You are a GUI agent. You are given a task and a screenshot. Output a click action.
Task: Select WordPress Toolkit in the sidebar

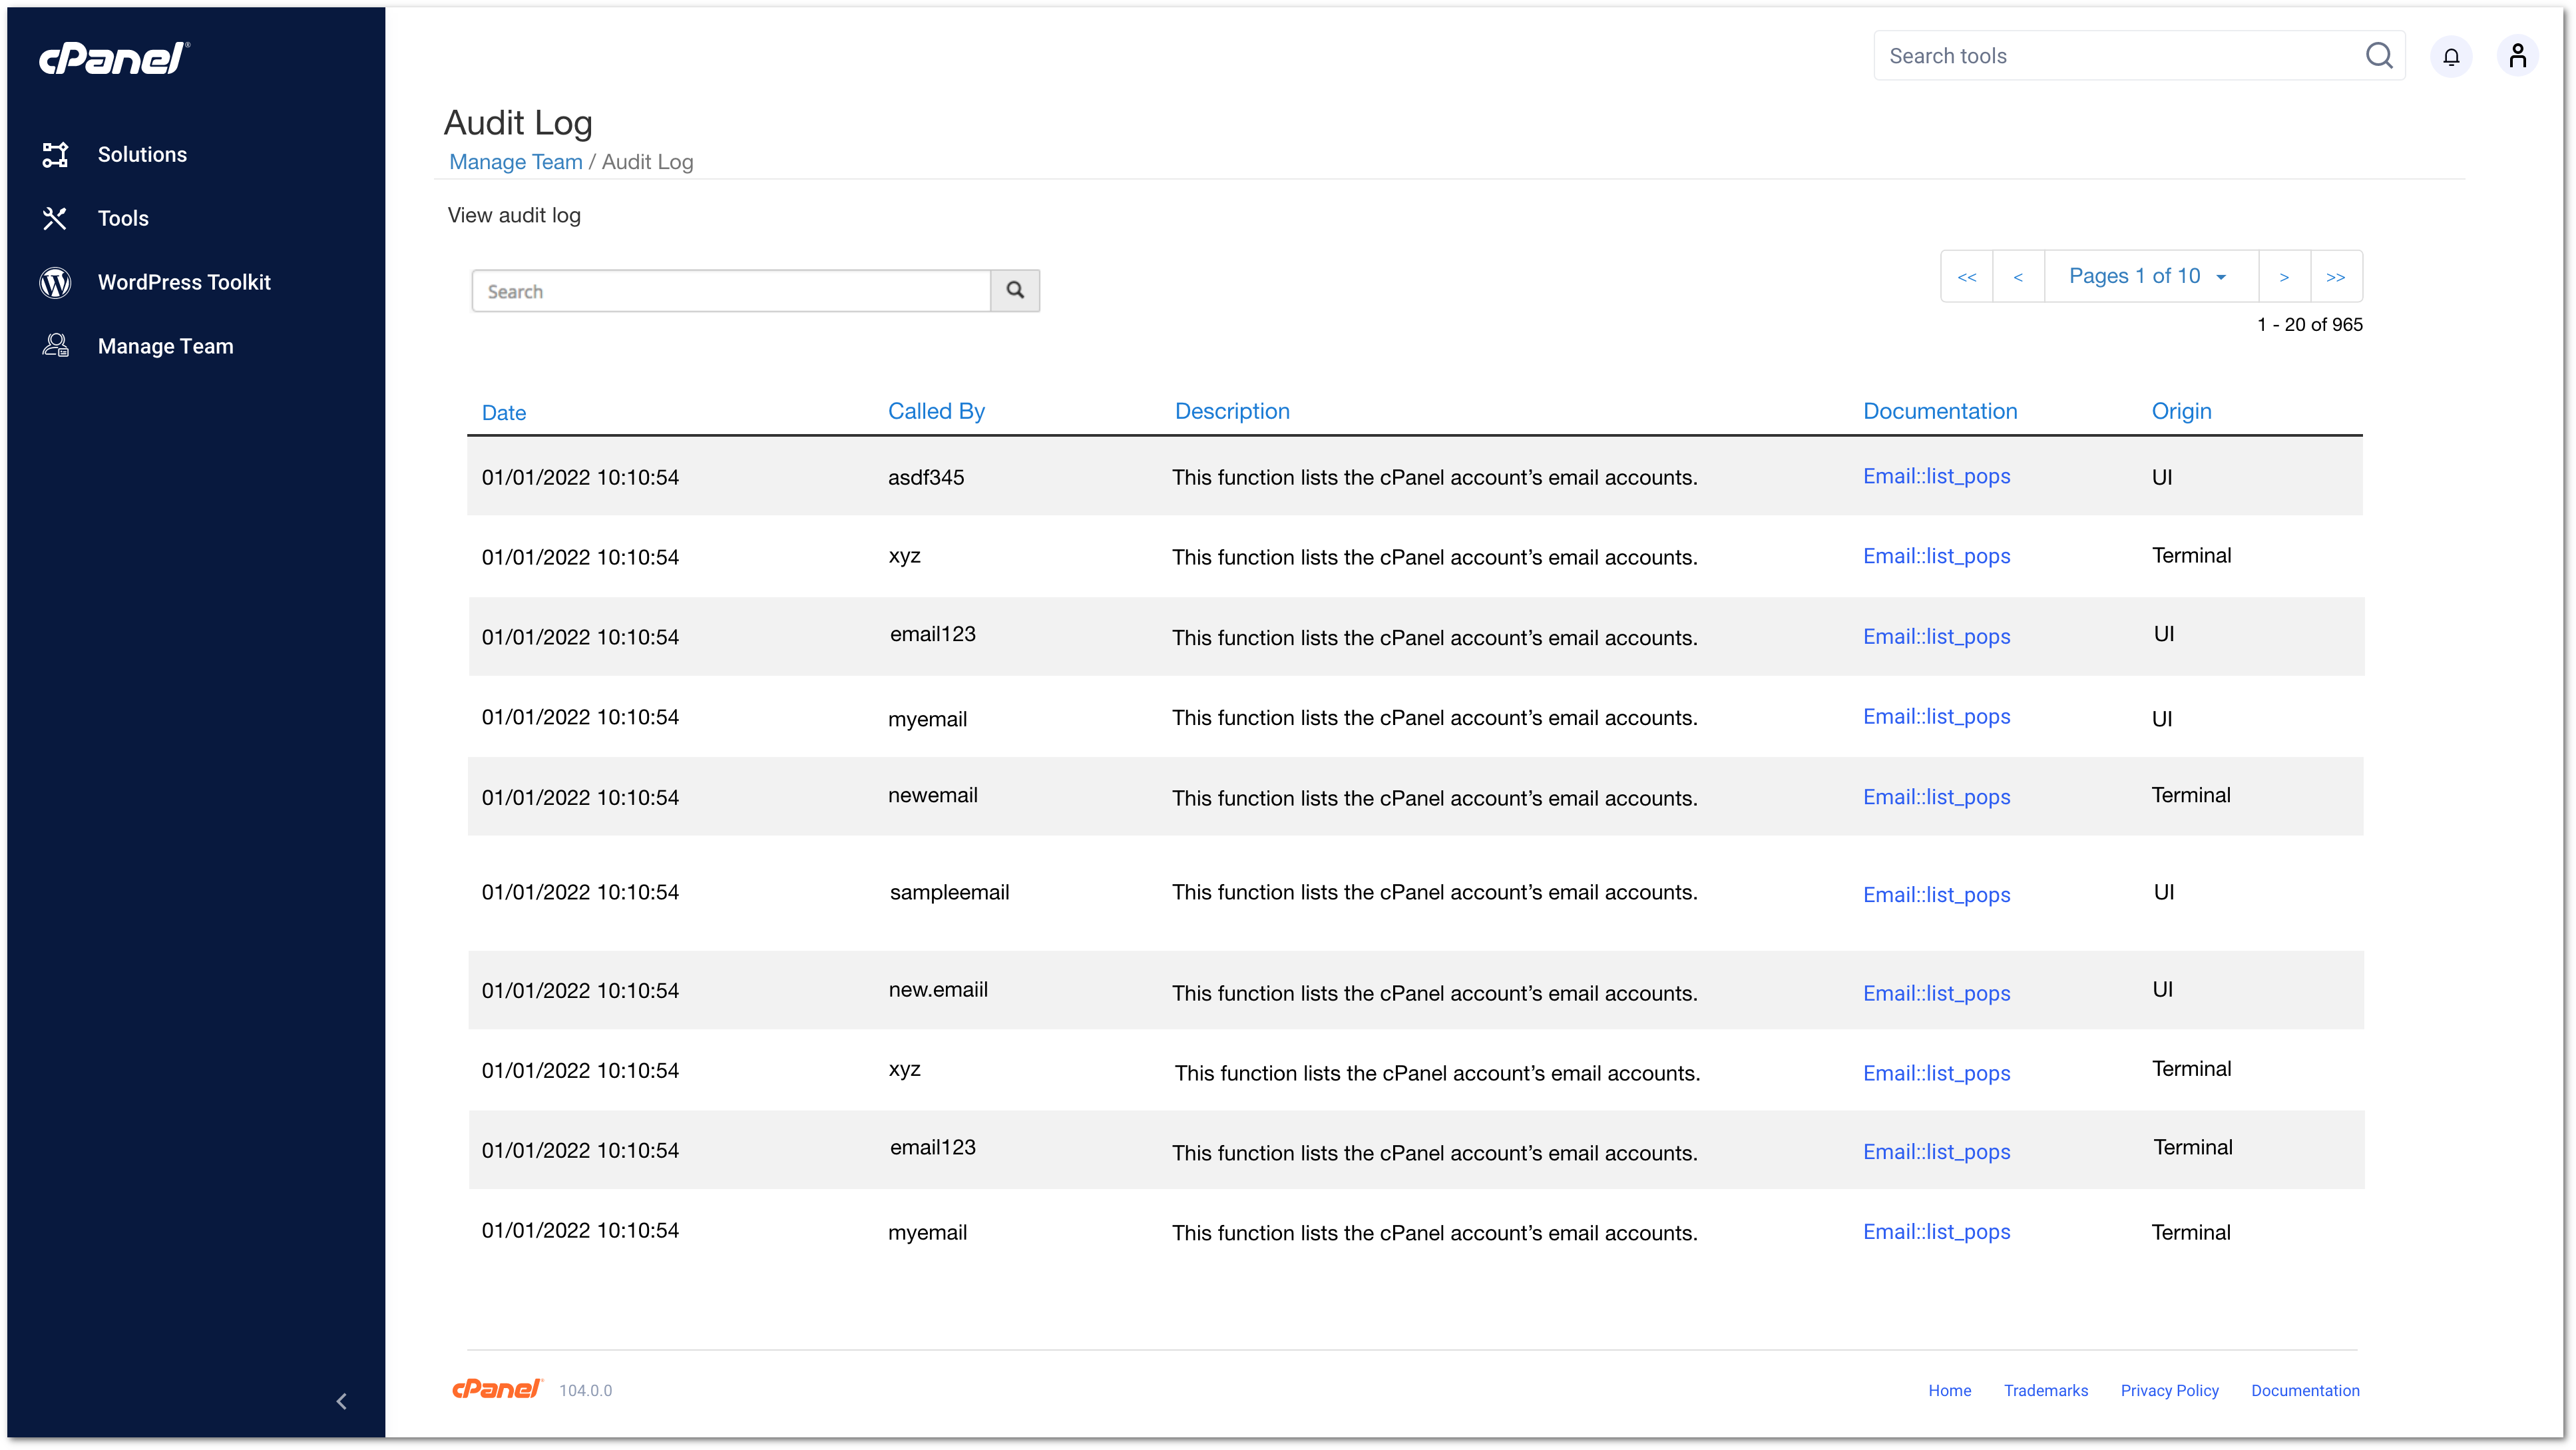[x=184, y=282]
